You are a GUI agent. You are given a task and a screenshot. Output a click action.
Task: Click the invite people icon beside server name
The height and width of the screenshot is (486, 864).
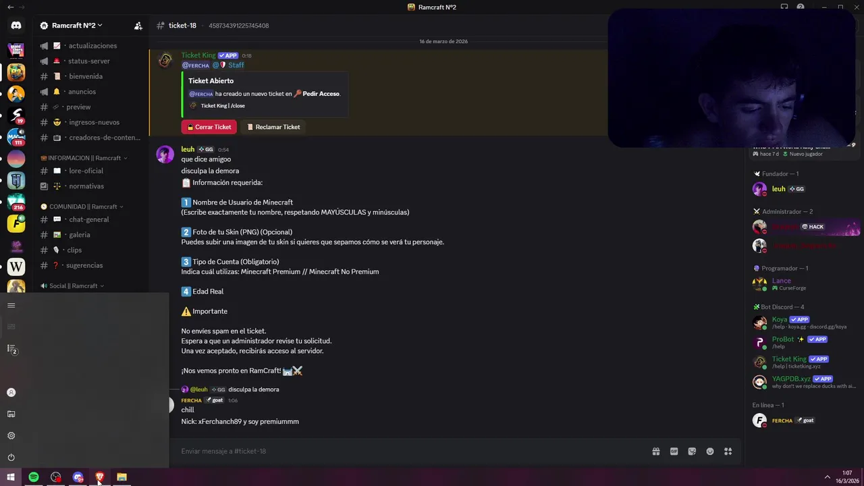[138, 26]
